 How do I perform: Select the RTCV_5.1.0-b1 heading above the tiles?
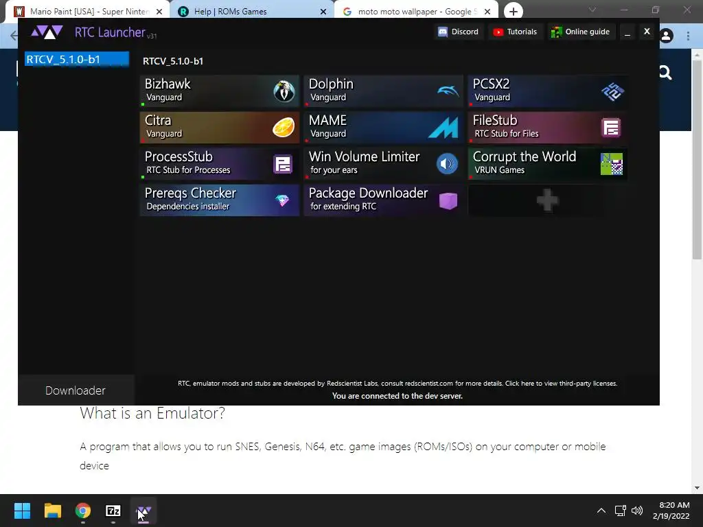click(x=173, y=61)
